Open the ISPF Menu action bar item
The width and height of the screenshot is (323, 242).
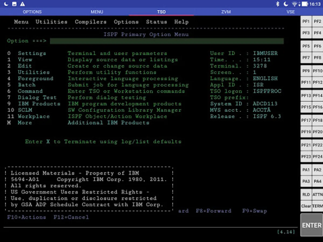click(x=21, y=22)
